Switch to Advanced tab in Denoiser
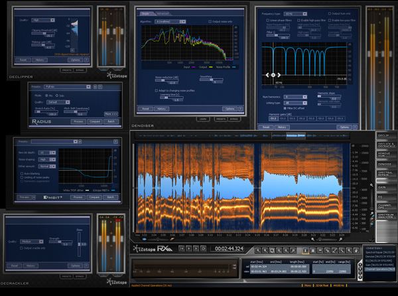The height and width of the screenshot is (296, 398). (x=163, y=13)
